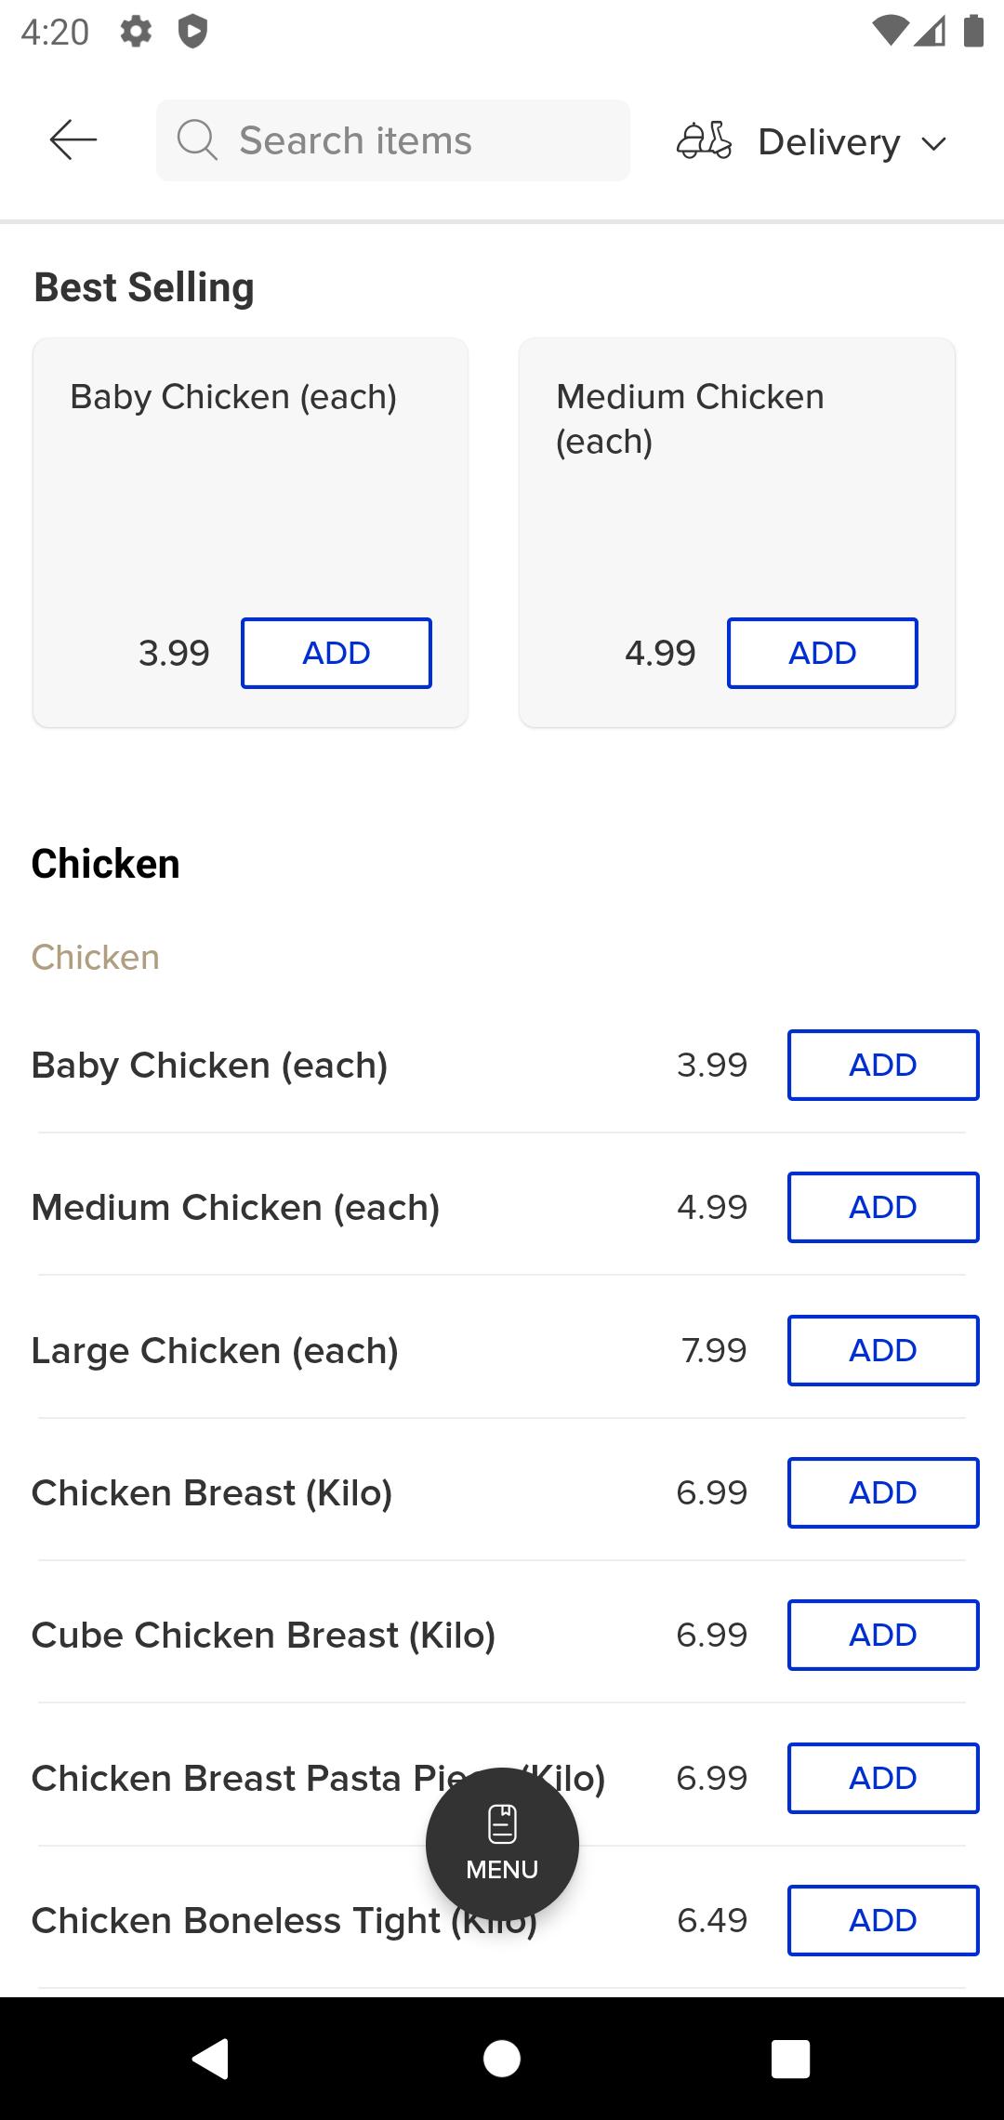Add Large Chicken (each) to cart
The image size is (1004, 2120).
[x=883, y=1350]
